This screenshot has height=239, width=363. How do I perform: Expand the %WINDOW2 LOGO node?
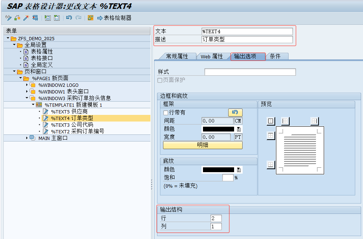(27, 85)
